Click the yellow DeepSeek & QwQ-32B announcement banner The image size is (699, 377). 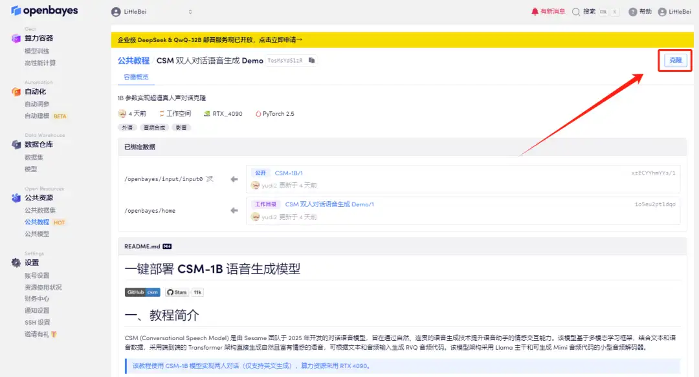click(402, 39)
